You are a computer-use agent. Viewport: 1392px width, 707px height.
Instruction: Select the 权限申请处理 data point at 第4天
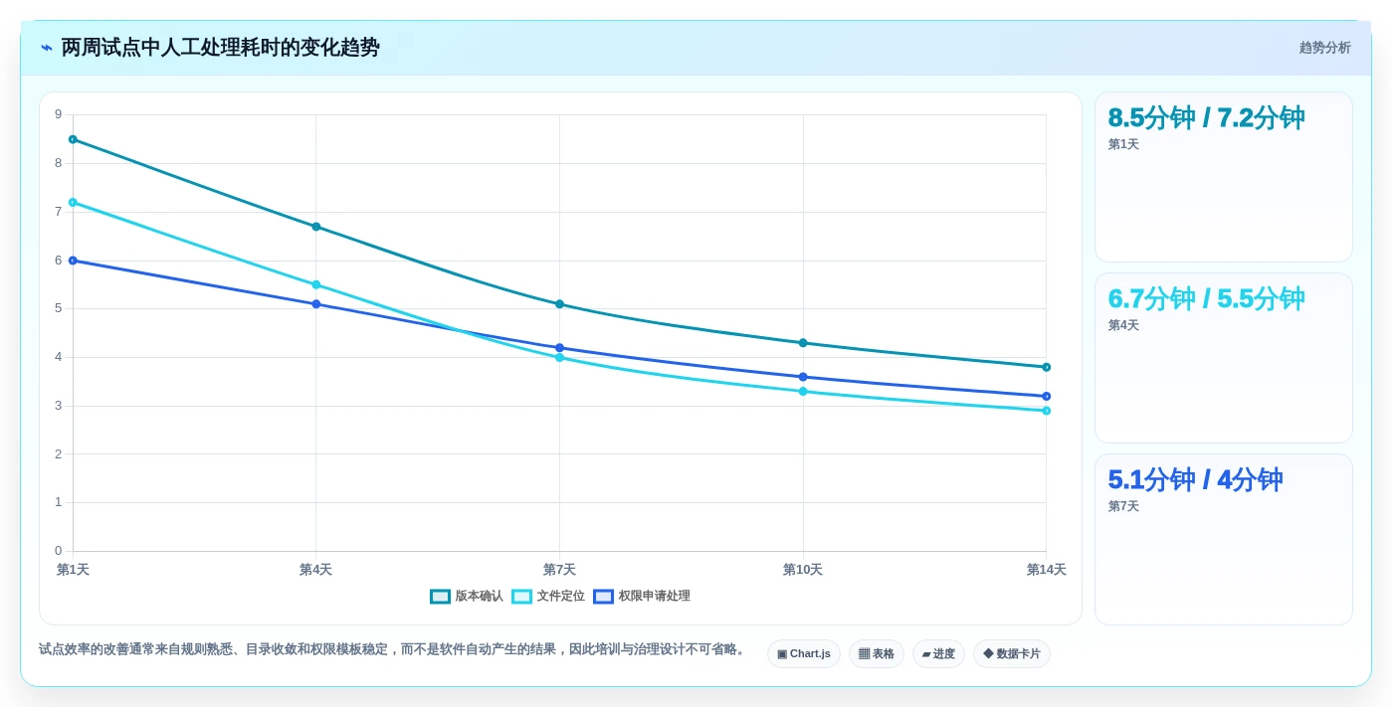[316, 304]
